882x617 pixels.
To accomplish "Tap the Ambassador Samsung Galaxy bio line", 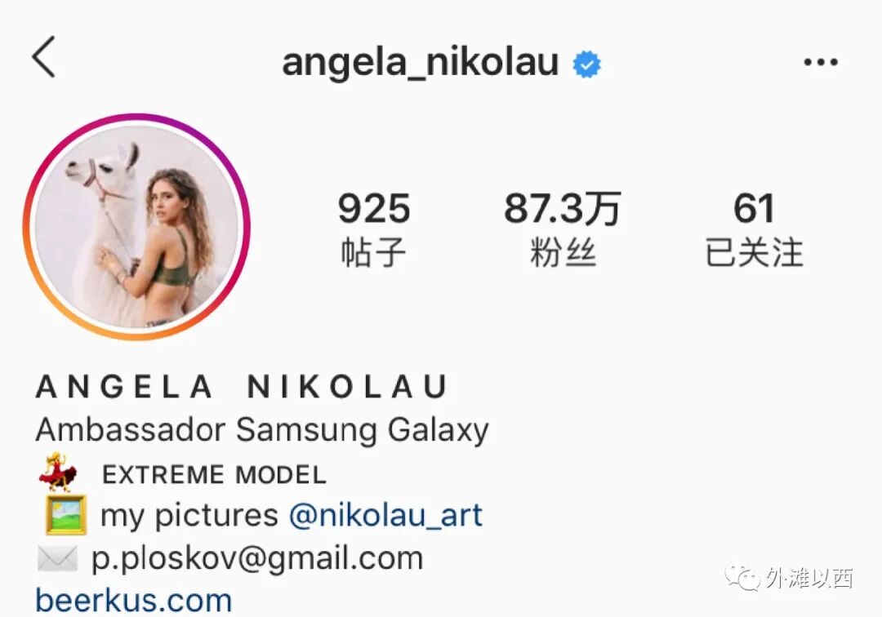I will [262, 431].
